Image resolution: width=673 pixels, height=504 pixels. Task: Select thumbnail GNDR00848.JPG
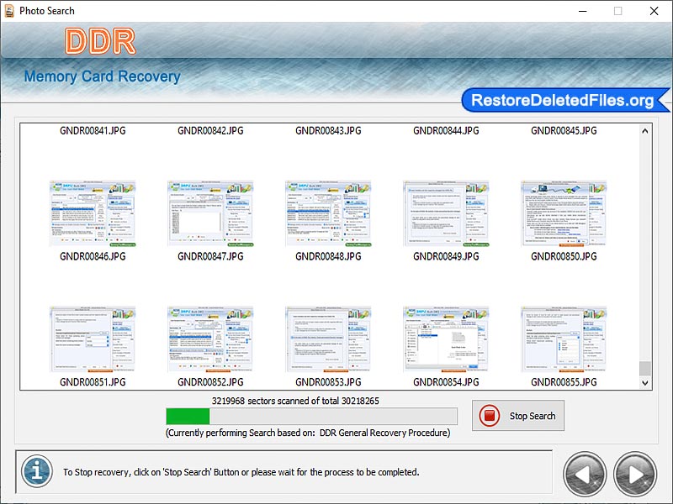(328, 213)
